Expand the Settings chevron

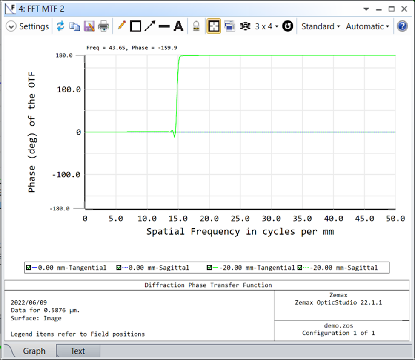[x=11, y=26]
